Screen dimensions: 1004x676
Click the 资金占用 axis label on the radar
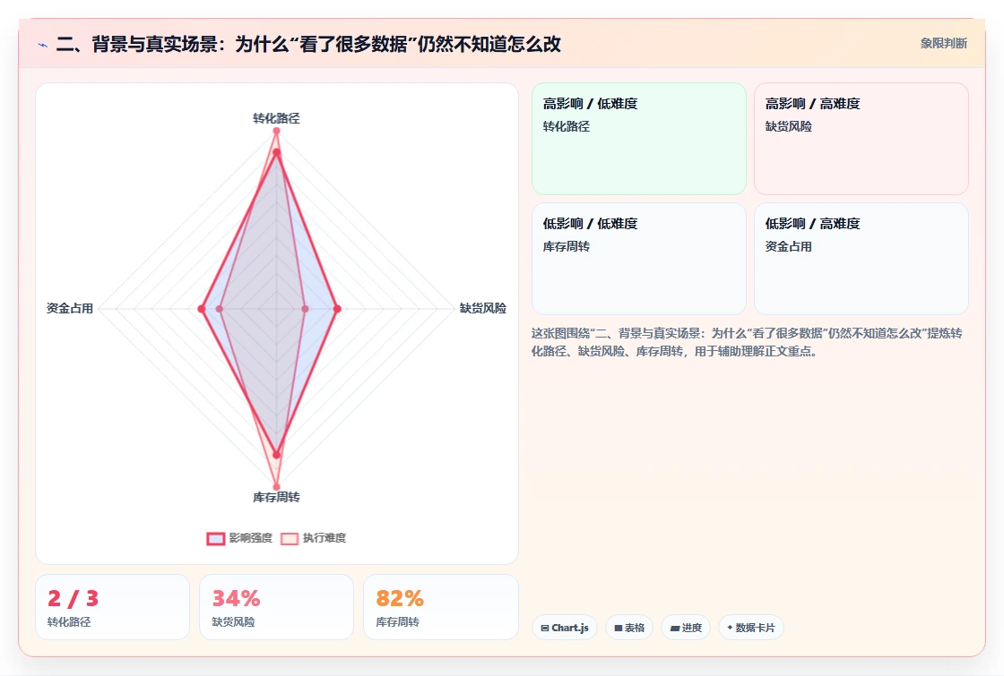click(x=70, y=308)
